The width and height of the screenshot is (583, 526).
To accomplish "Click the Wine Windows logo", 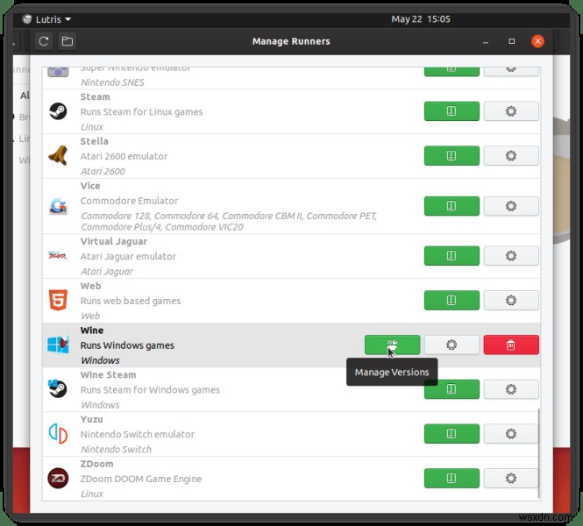I will tap(58, 345).
